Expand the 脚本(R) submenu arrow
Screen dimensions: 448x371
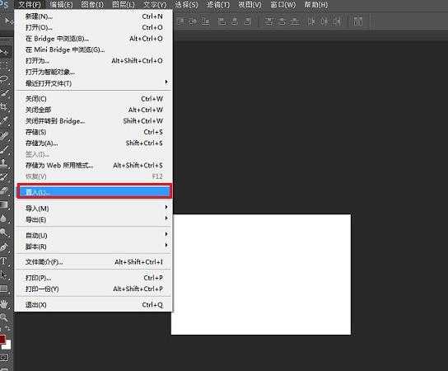coord(166,246)
